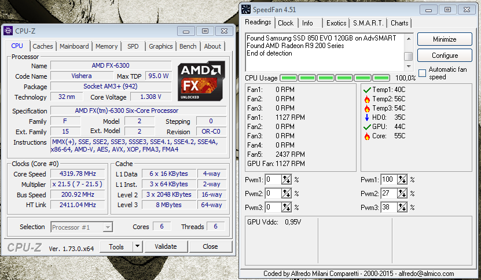The width and height of the screenshot is (481, 280).
Task: Click the GPU Vddc 0,95V reading
Action: click(274, 222)
